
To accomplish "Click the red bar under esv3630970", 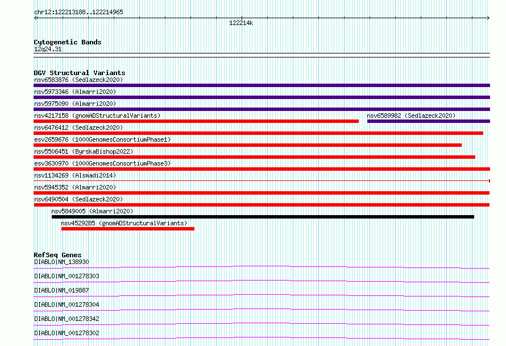I will pyautogui.click(x=262, y=169).
